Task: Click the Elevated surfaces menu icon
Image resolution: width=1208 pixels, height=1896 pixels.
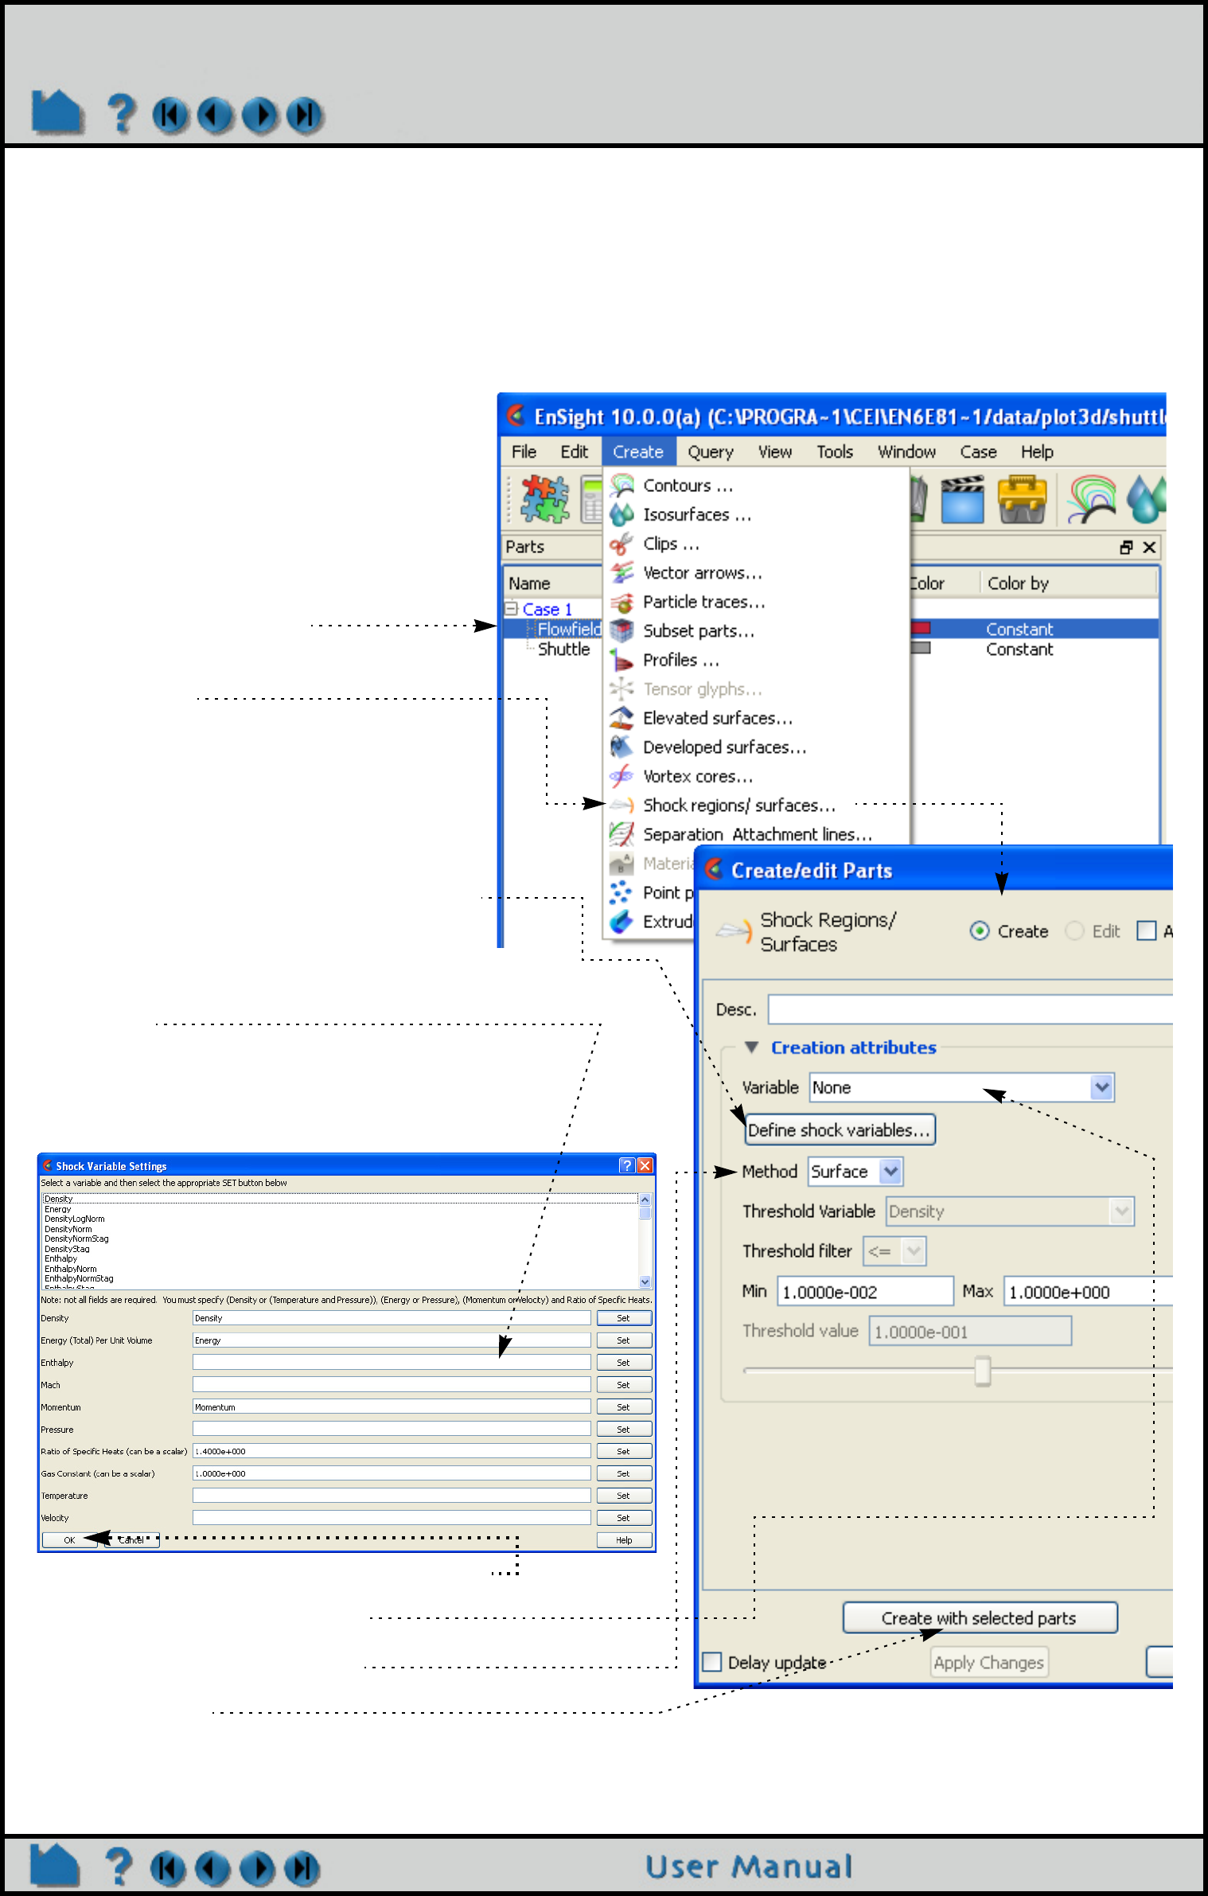Action: tap(621, 719)
